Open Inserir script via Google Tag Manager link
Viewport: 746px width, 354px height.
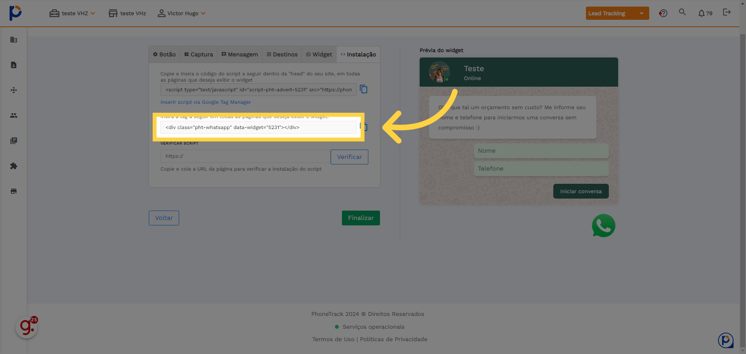206,102
